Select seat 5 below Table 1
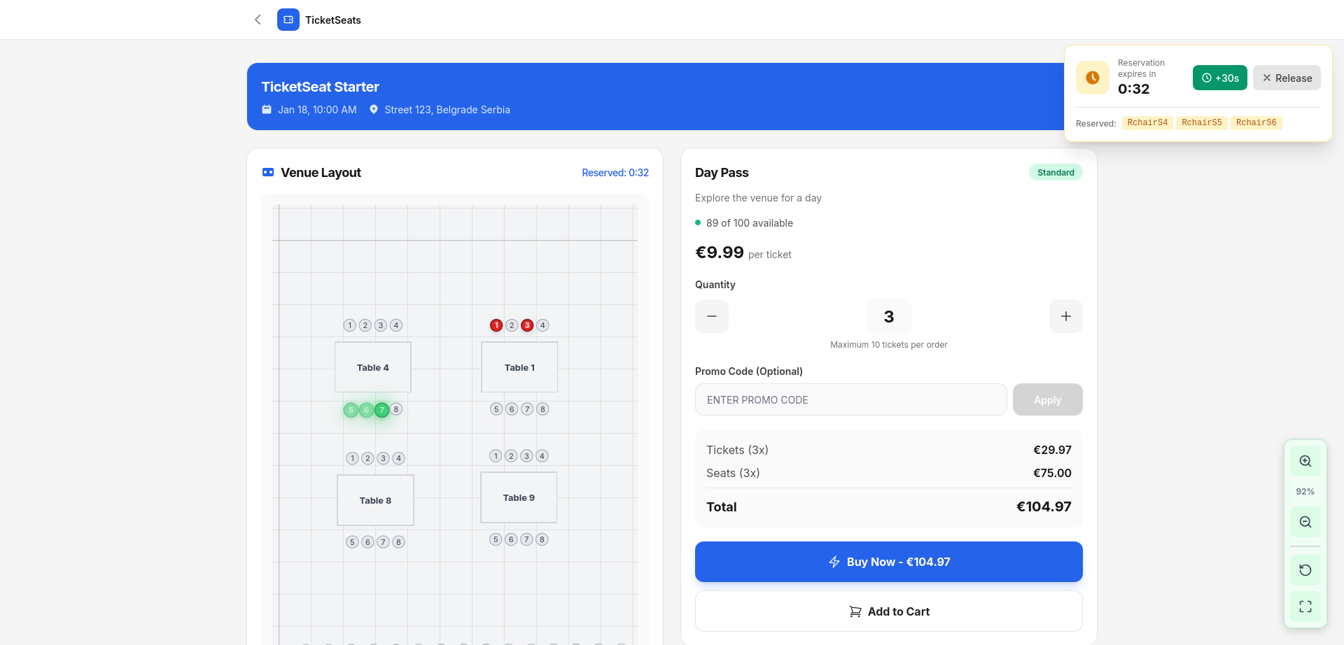1344x645 pixels. (496, 409)
